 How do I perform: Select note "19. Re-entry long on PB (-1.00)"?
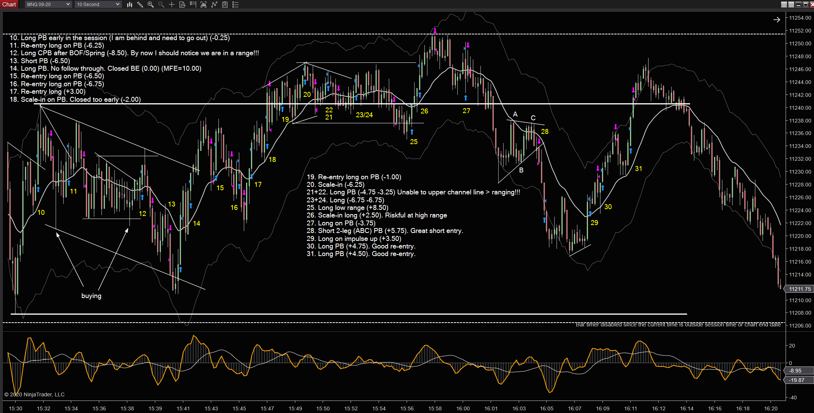[x=354, y=177]
